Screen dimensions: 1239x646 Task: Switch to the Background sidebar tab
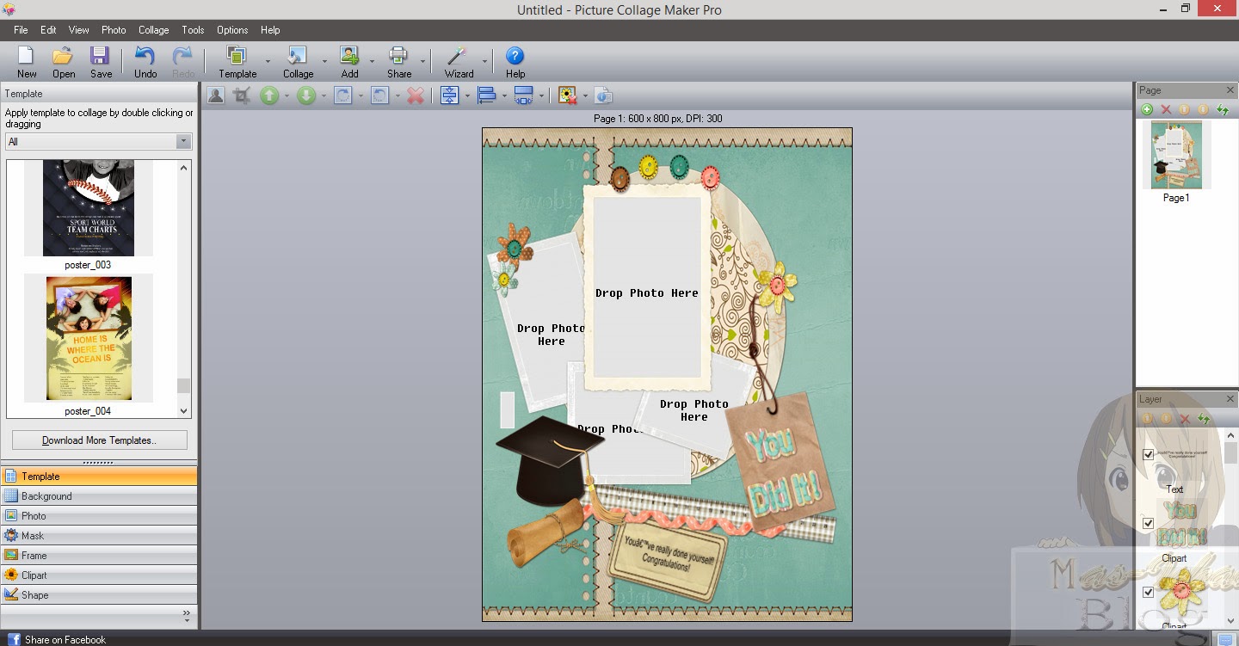(99, 496)
